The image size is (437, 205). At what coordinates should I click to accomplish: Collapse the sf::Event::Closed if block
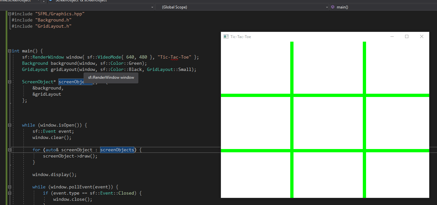pos(9,193)
